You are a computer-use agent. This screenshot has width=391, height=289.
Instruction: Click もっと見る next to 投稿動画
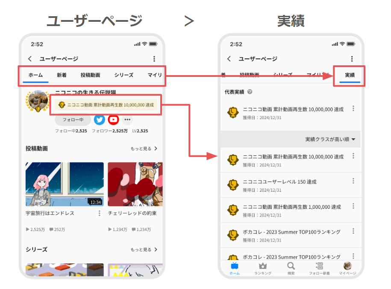pyautogui.click(x=144, y=149)
